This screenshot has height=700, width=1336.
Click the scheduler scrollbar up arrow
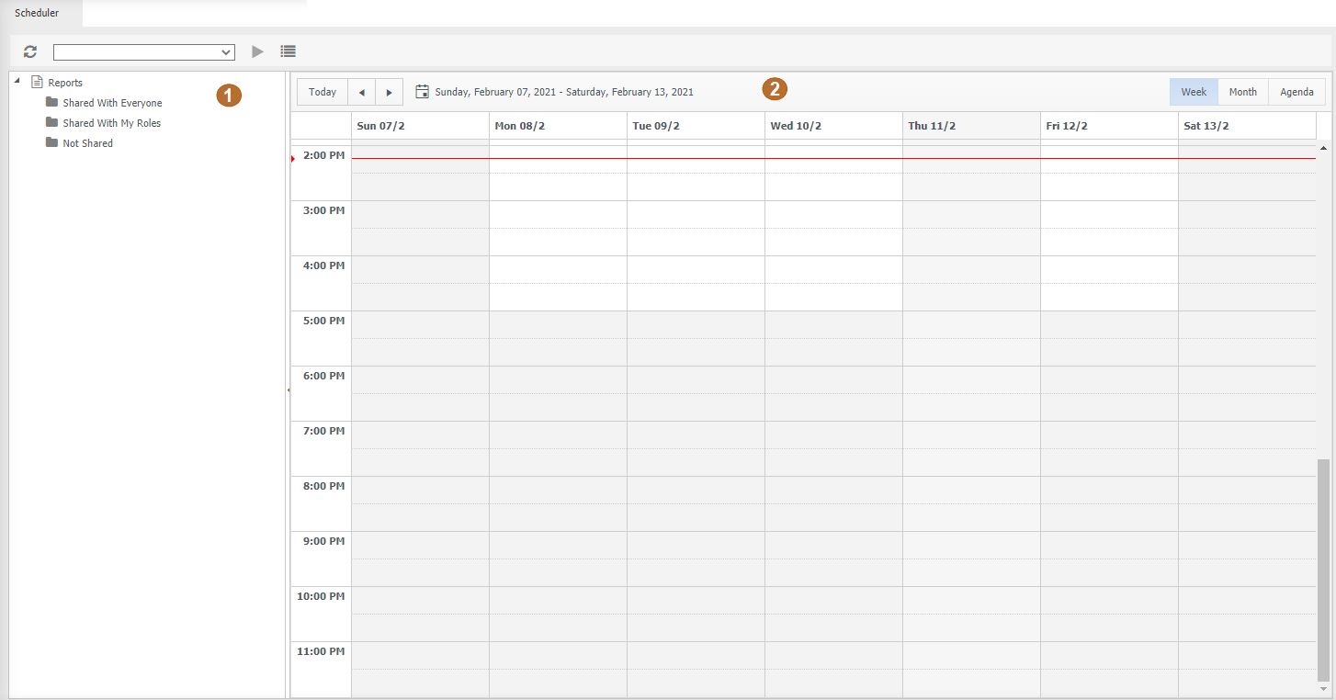coord(1323,147)
